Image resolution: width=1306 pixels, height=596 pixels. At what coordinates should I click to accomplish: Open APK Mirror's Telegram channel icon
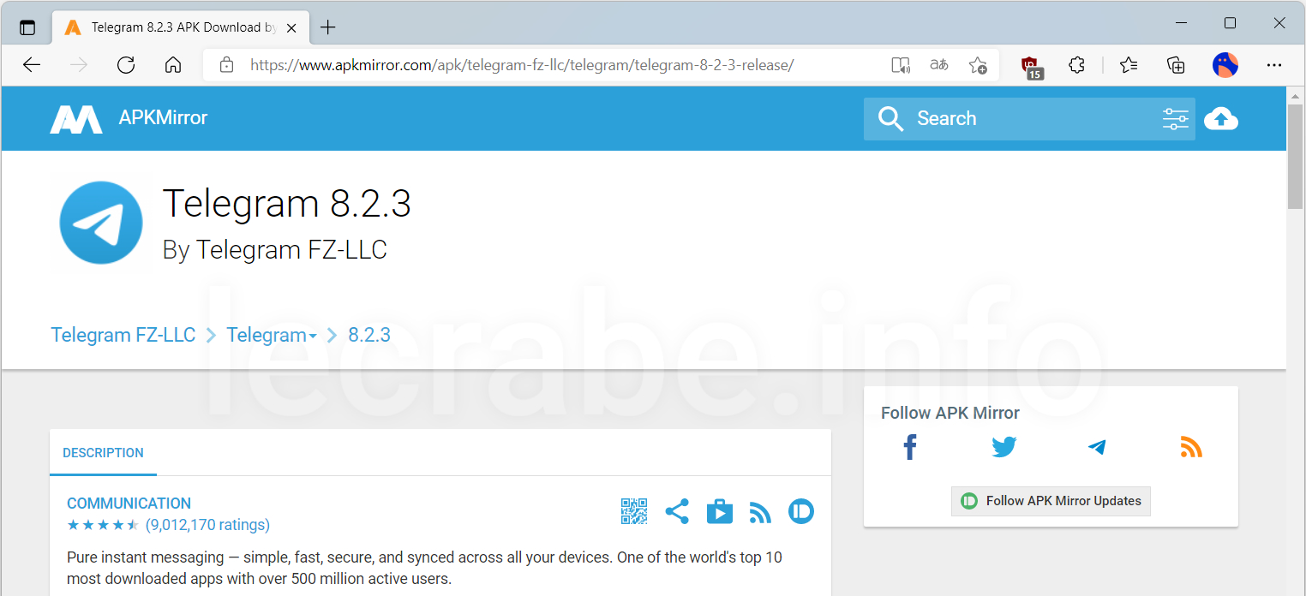tap(1097, 447)
